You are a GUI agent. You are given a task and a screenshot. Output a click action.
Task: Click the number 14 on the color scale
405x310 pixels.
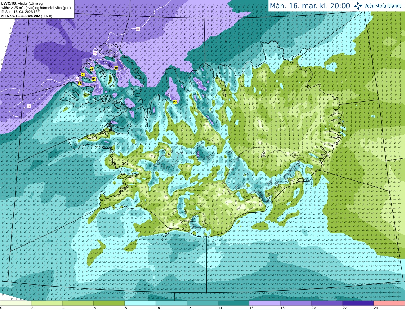click(x=220, y=308)
